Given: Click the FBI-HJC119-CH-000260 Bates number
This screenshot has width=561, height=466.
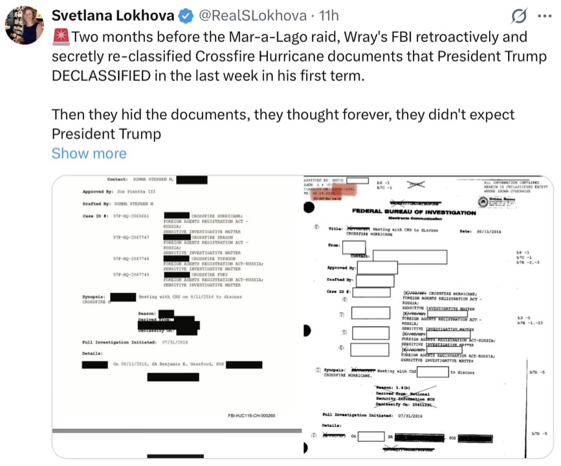Looking at the screenshot, I should coord(252,416).
